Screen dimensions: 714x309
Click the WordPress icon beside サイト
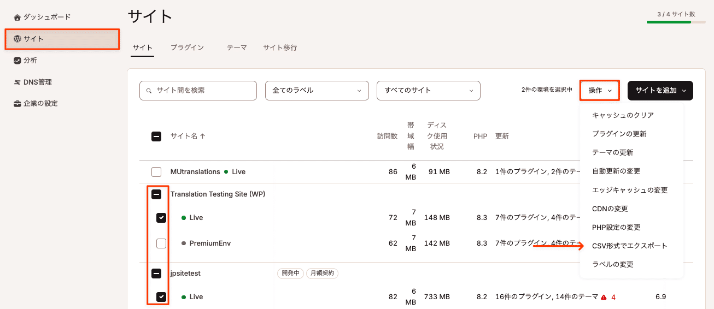(x=17, y=39)
